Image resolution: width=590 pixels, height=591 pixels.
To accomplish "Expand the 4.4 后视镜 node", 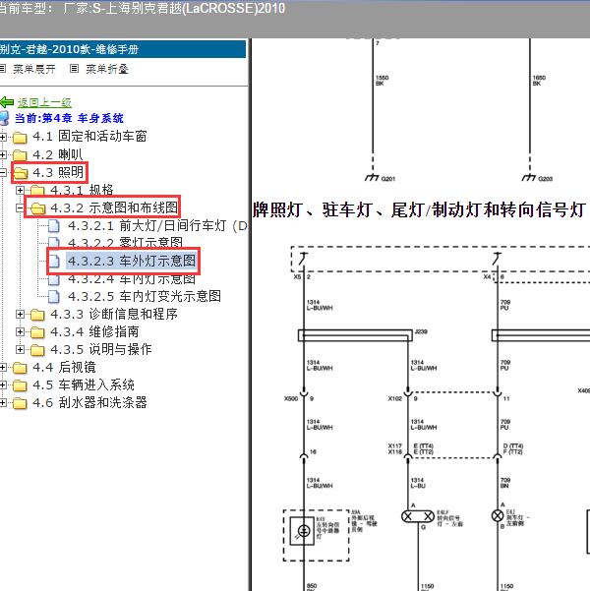I will click(3, 367).
